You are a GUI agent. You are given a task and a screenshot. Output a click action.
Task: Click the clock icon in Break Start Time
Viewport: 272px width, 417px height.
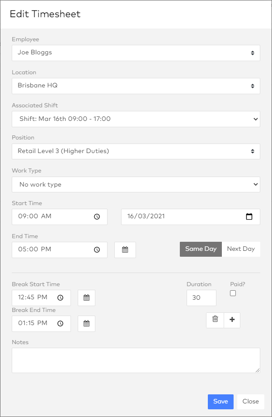(61, 298)
